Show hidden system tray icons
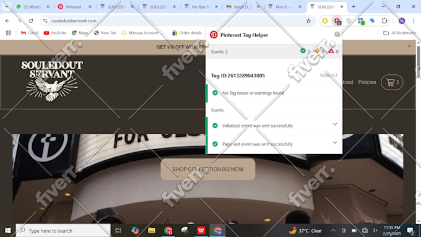 (333, 231)
